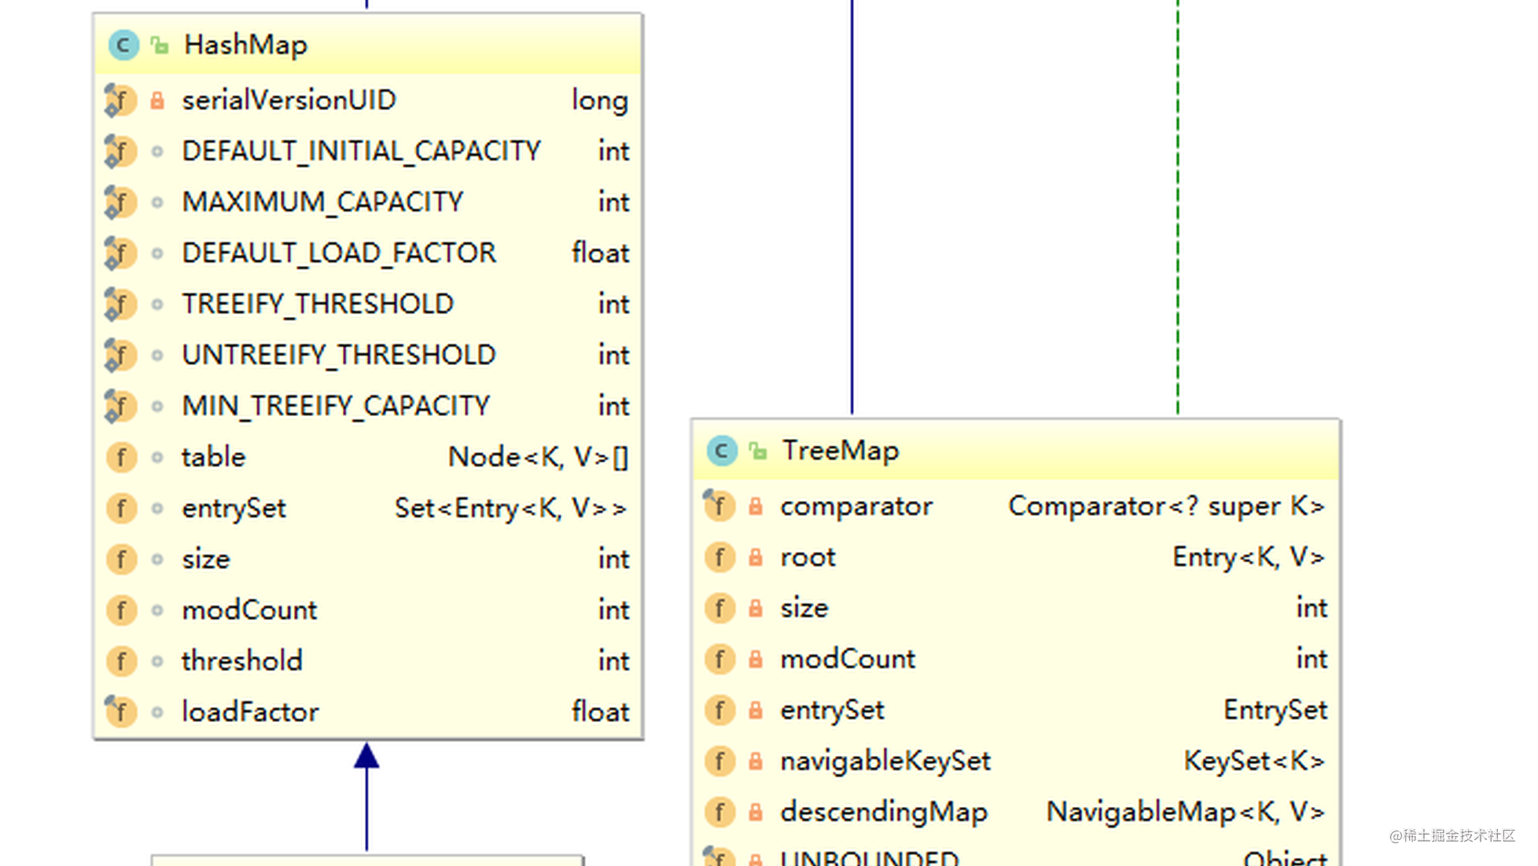Click field icon beside loadFactor
Viewport: 1538px width, 866px height.
click(x=120, y=712)
